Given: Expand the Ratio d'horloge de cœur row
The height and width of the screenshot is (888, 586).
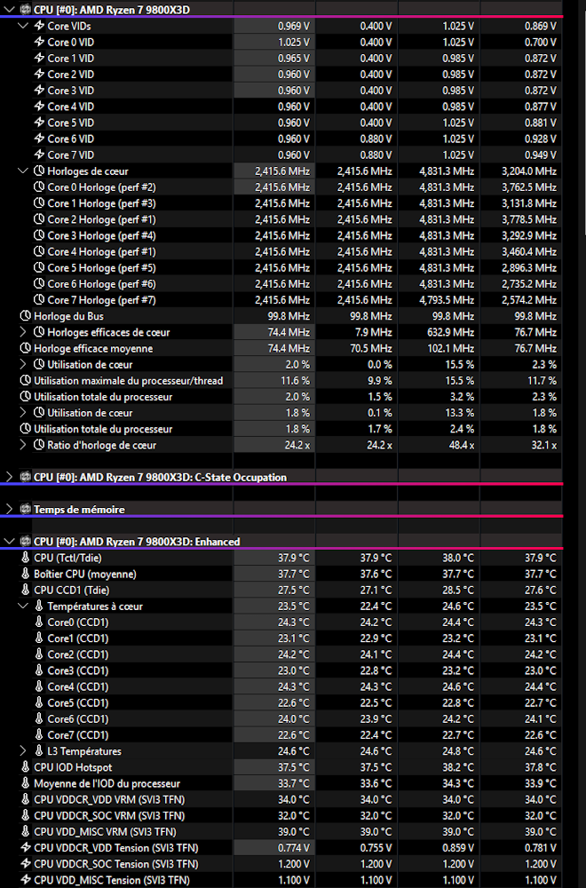Looking at the screenshot, I should 22,445.
